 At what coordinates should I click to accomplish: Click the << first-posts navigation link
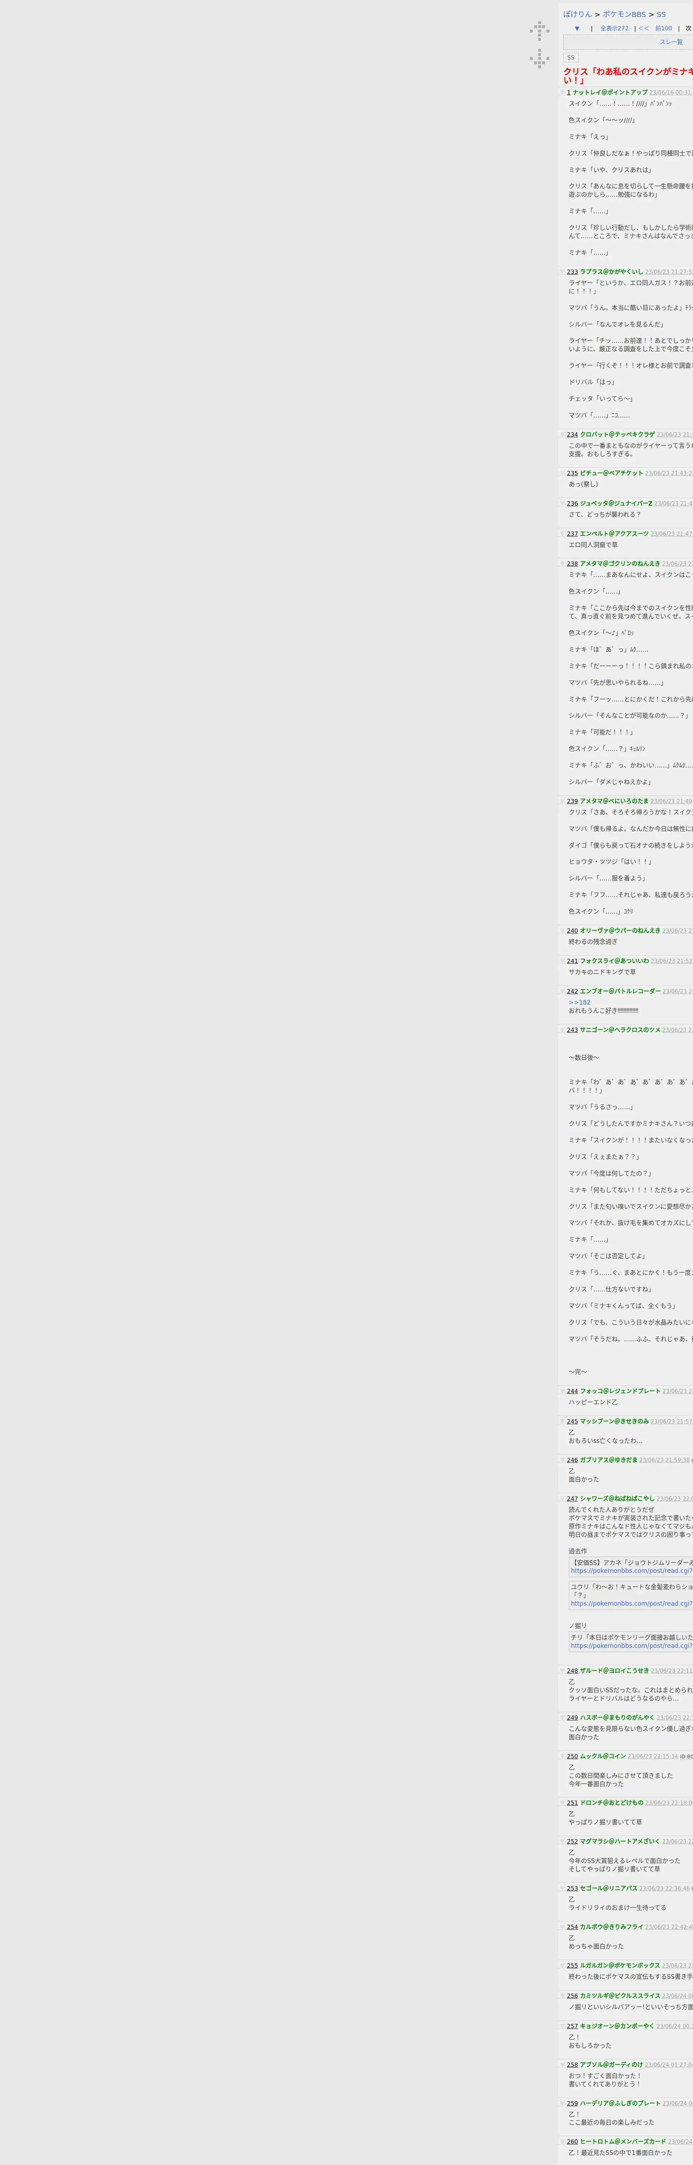point(644,29)
